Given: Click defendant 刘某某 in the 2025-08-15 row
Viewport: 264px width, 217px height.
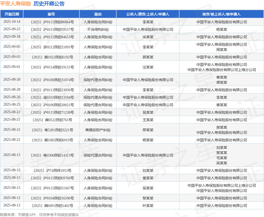Looking at the screenshot, I should (221, 148).
